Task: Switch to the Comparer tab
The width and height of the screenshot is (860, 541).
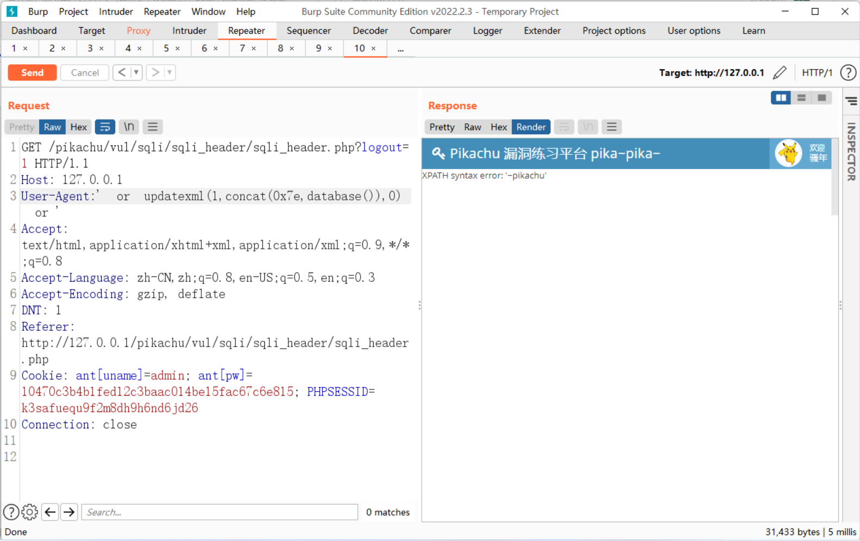Action: coord(430,30)
